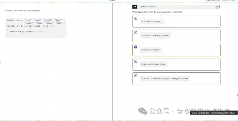
Task: Click the selected choice C radio circle
Action: [136, 47]
